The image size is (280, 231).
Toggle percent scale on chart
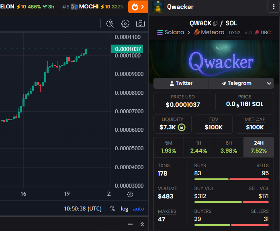click(x=112, y=209)
